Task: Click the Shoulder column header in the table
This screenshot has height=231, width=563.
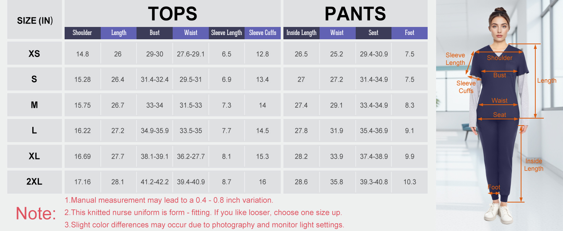Action: point(82,33)
